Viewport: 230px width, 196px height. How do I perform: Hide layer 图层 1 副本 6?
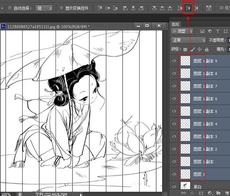pyautogui.click(x=174, y=98)
